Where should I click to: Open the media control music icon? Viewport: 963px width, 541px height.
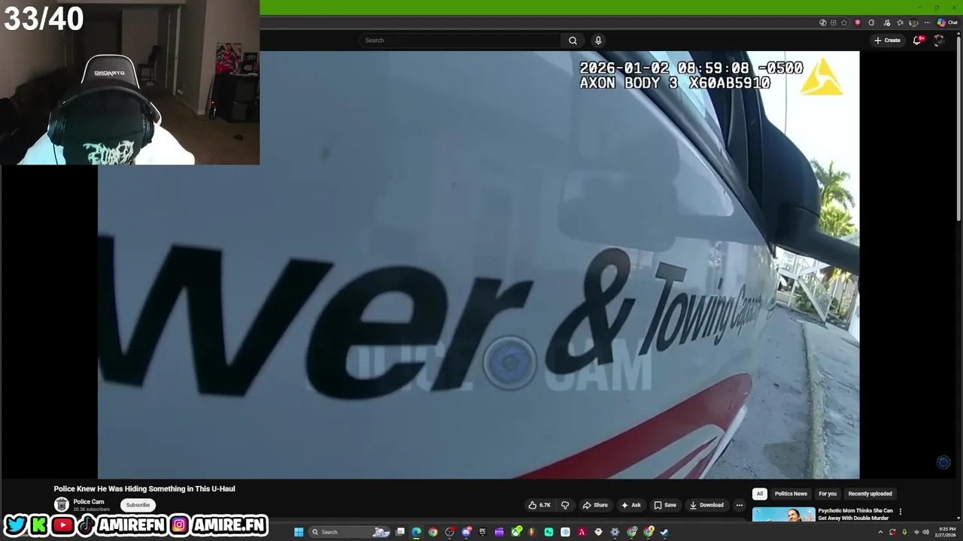pyautogui.click(x=887, y=23)
